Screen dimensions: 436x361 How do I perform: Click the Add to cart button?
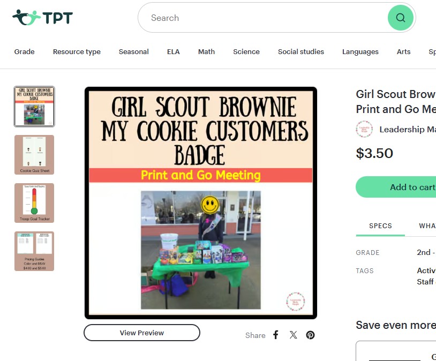pyautogui.click(x=396, y=187)
